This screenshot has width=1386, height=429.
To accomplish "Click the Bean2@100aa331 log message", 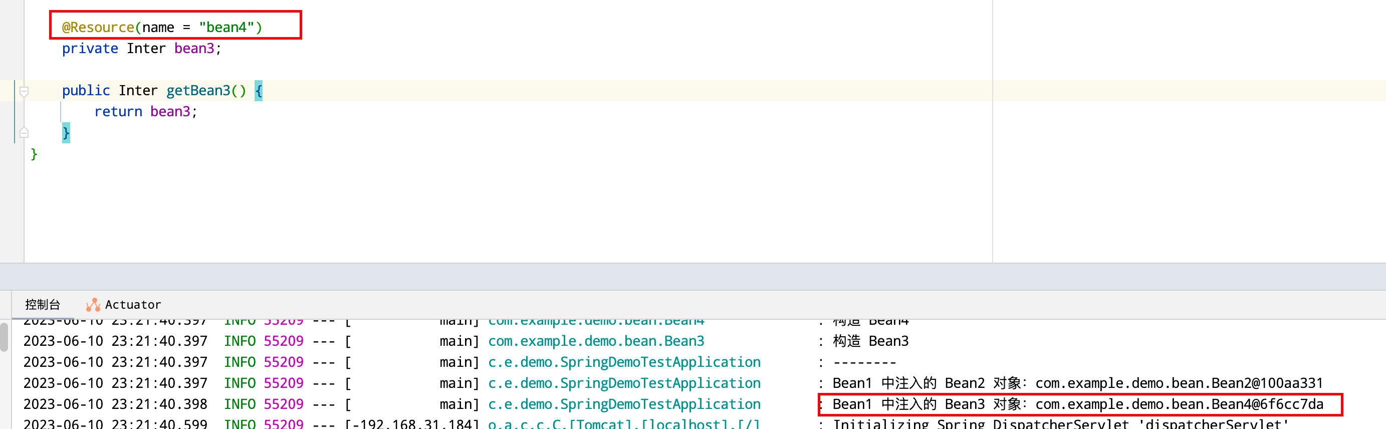I will coord(1078,383).
